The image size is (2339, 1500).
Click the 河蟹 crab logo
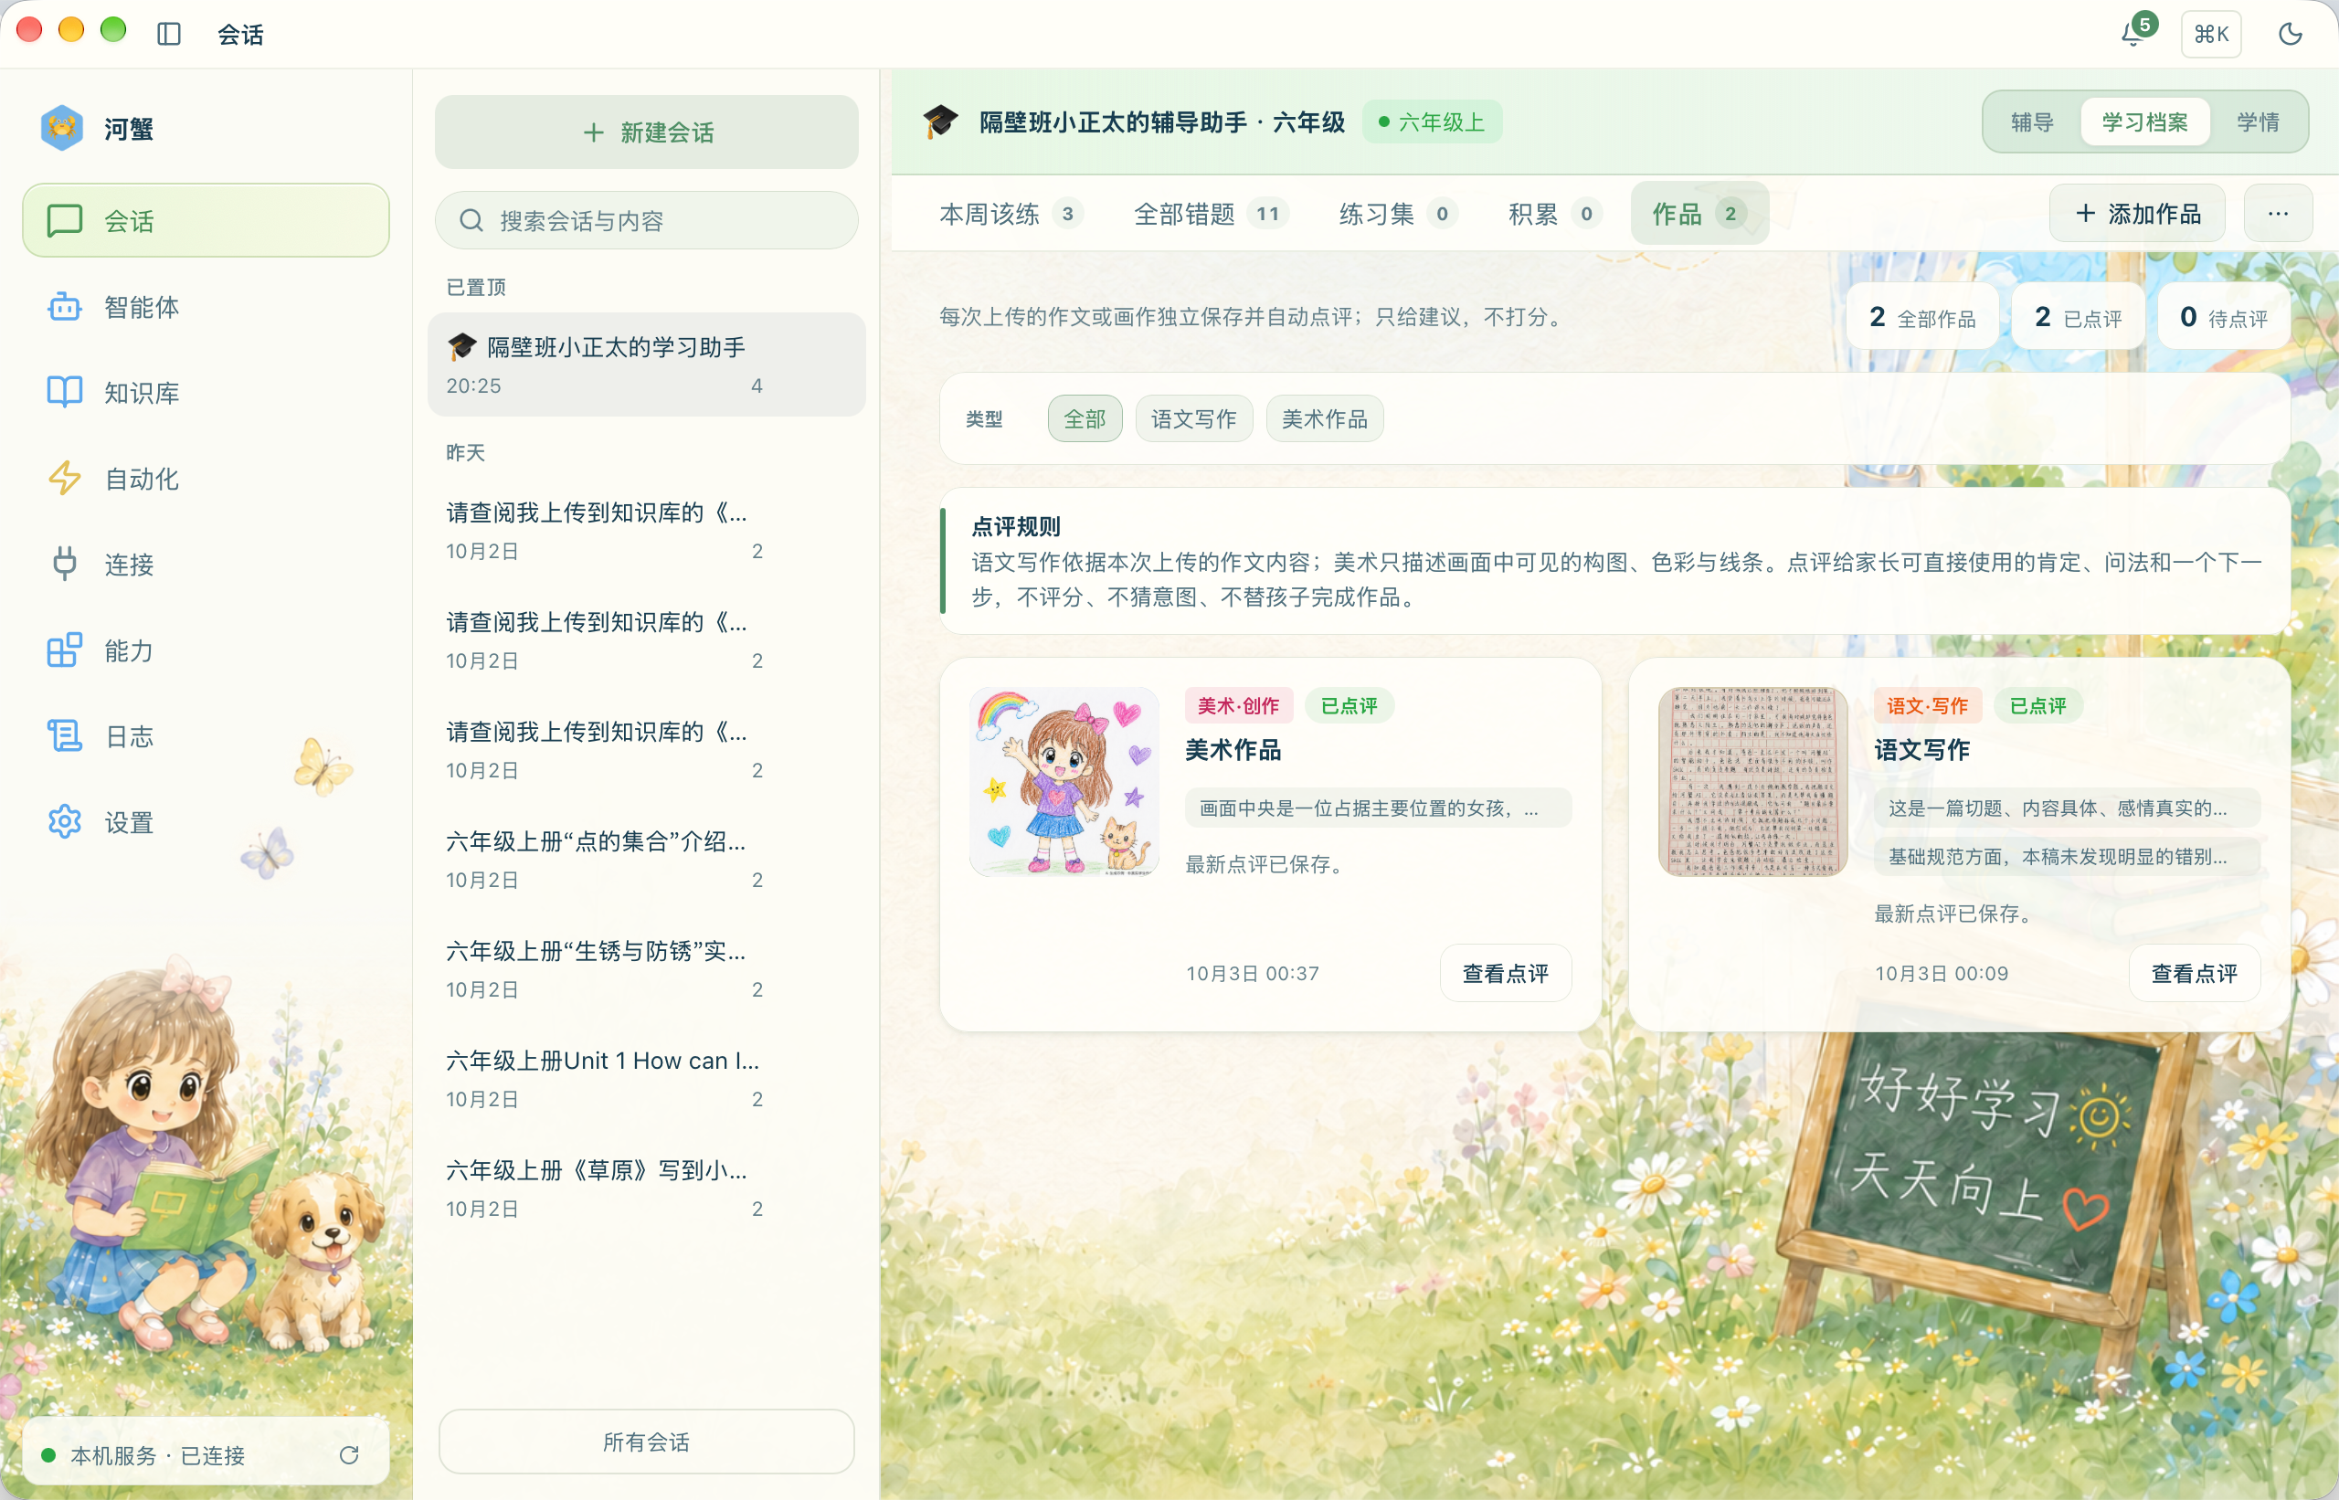coord(61,128)
